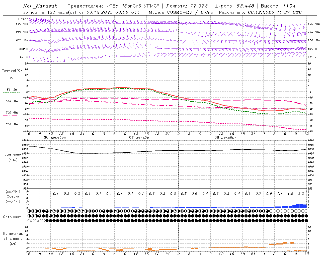Click the (гПа) unit label under Давление
The width and height of the screenshot is (321, 256).
[x=13, y=160]
